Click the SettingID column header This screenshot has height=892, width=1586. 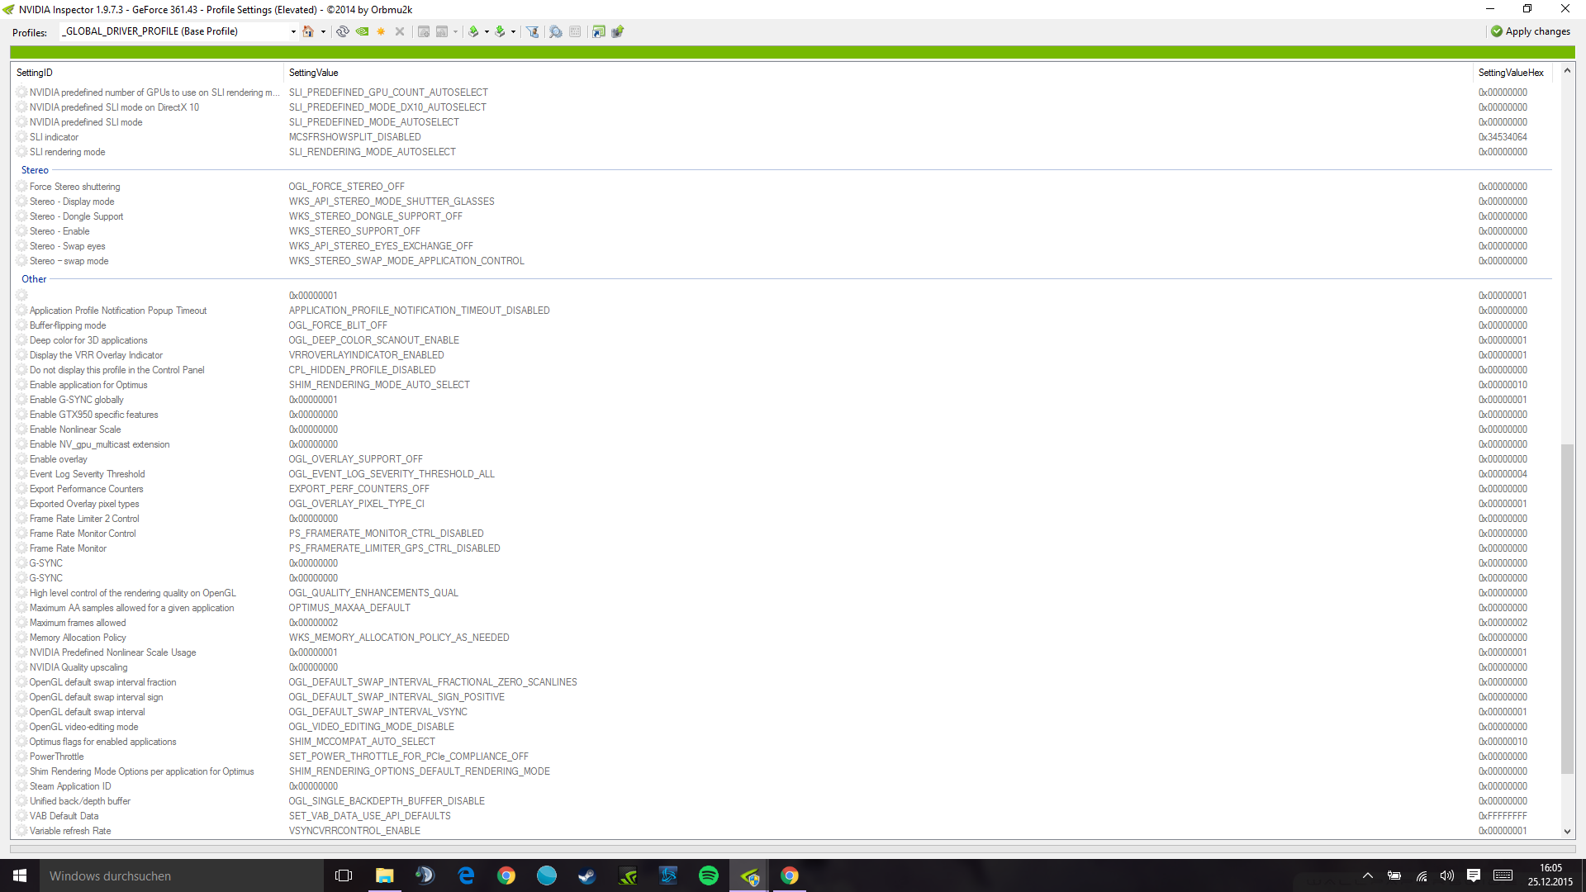point(35,73)
